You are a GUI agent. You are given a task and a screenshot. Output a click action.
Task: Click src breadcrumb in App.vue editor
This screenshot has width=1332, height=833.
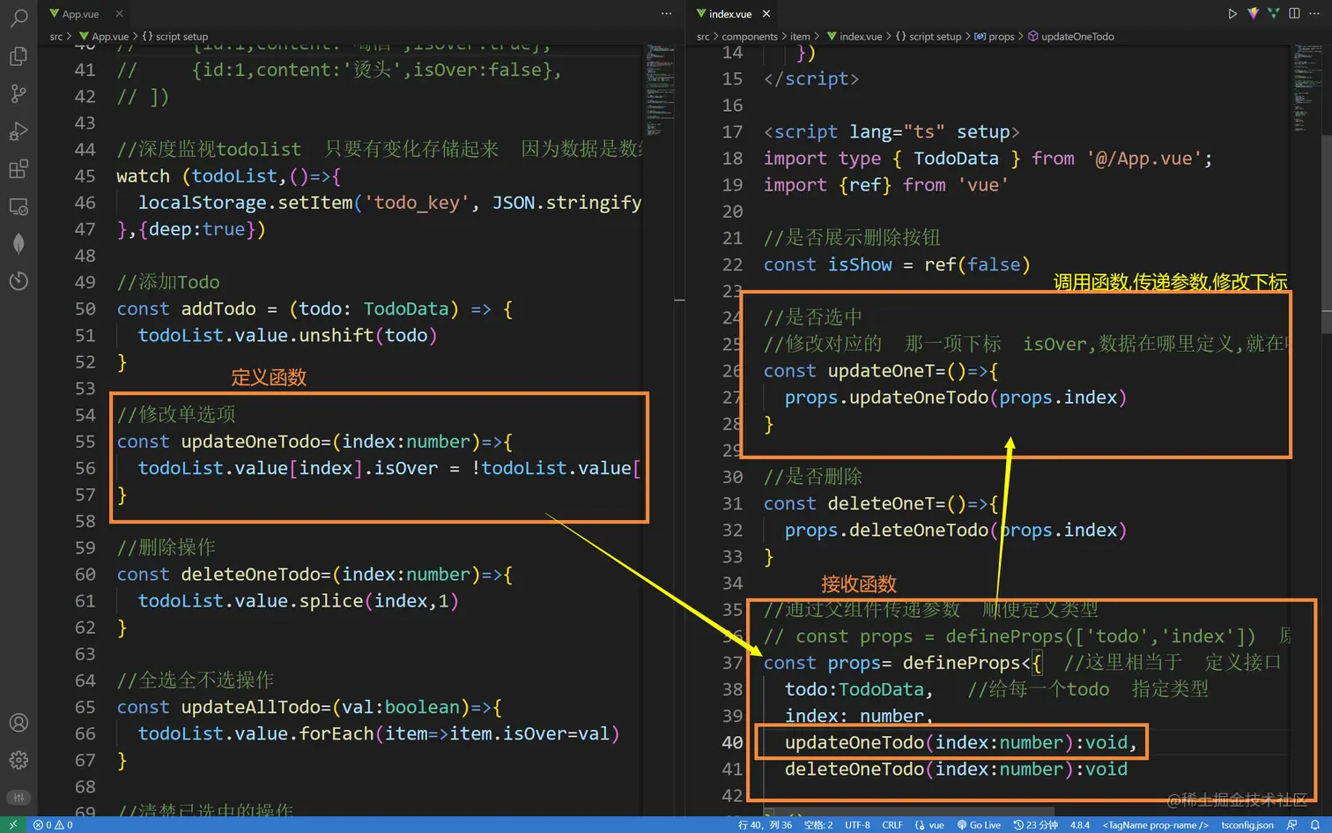tap(56, 36)
